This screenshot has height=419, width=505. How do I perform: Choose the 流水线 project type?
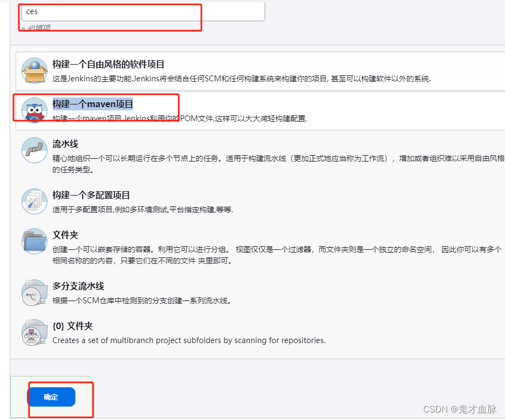(65, 144)
